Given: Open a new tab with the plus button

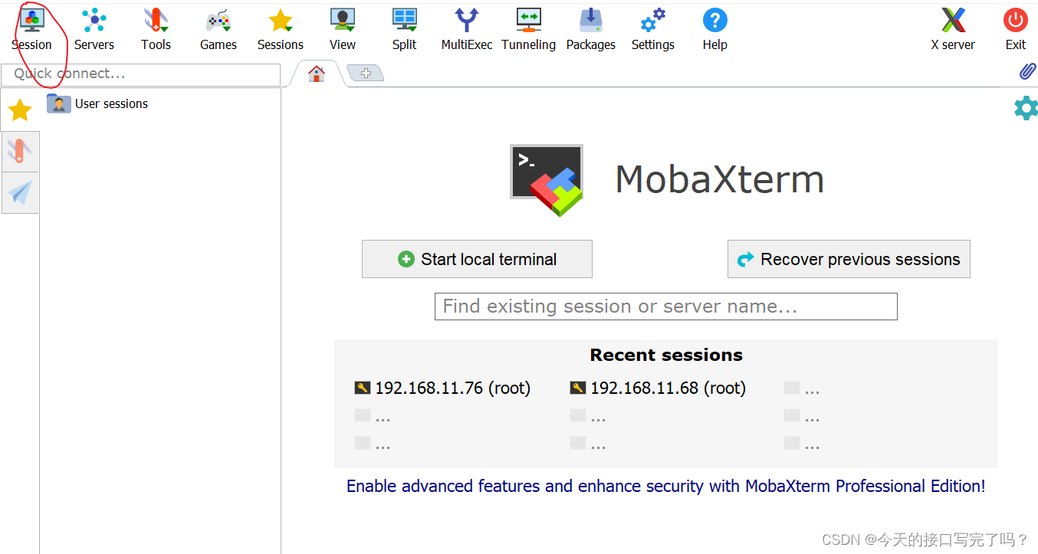Looking at the screenshot, I should coord(365,73).
